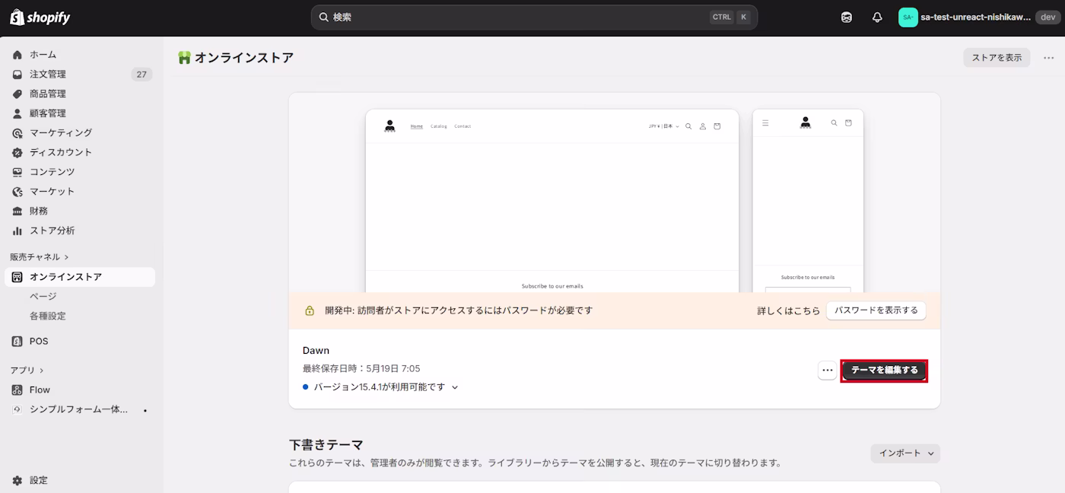Click テーマを編集する button
The height and width of the screenshot is (493, 1065).
pos(884,371)
